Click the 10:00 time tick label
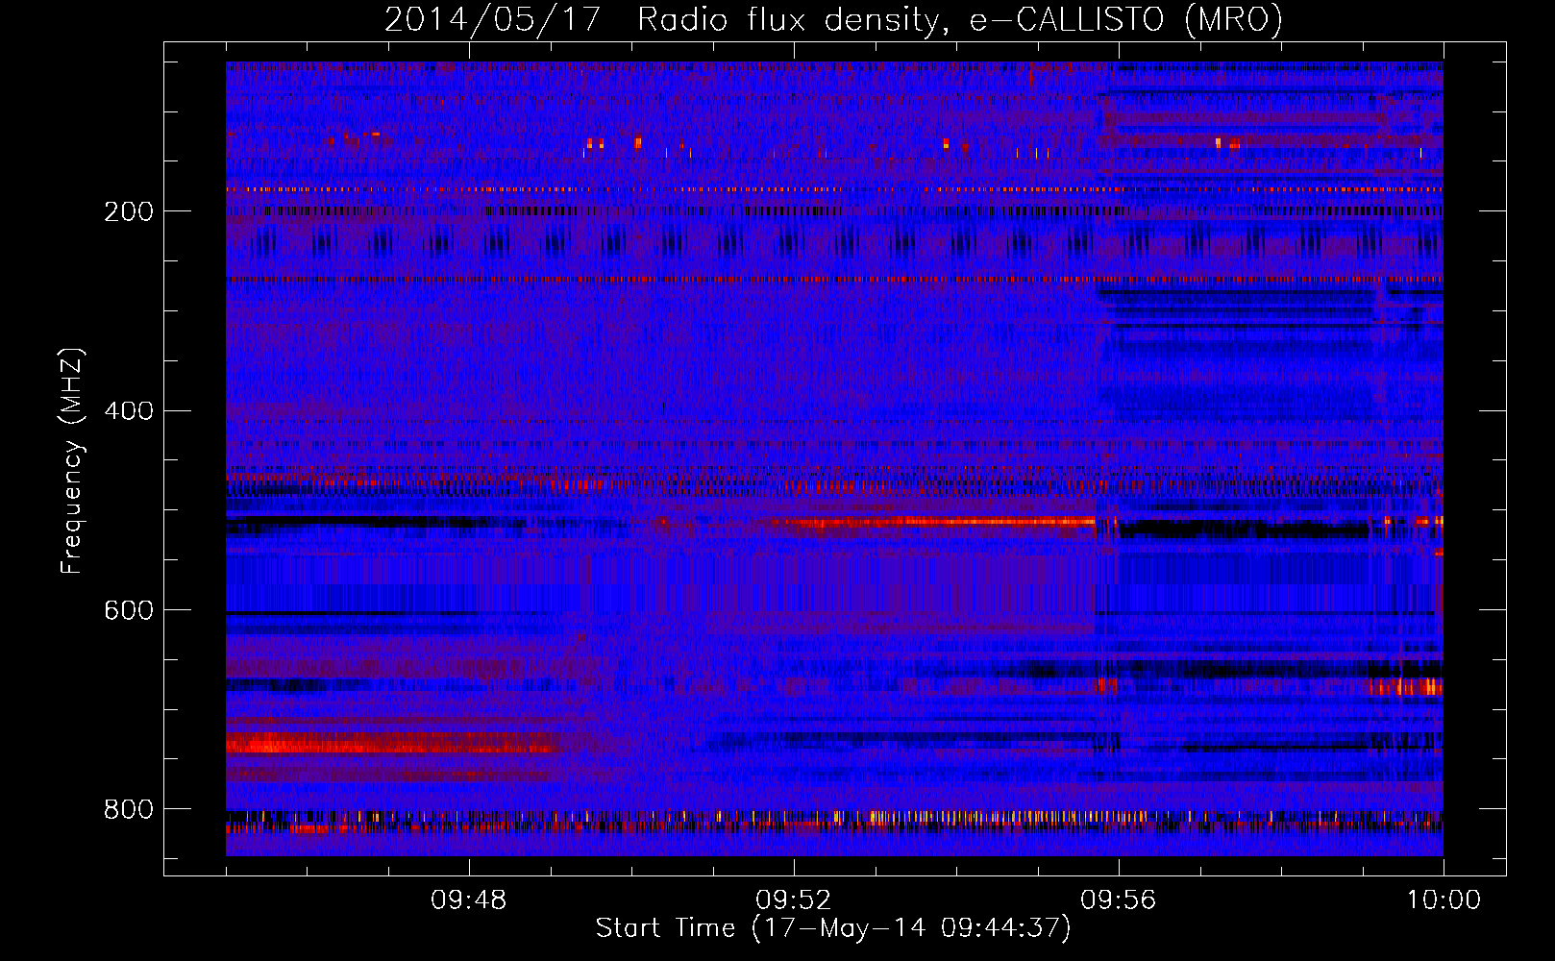The width and height of the screenshot is (1555, 961). click(x=1444, y=900)
